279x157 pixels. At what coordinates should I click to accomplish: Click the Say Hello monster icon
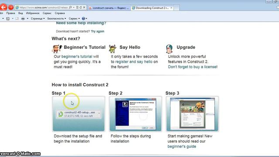(x=112, y=49)
